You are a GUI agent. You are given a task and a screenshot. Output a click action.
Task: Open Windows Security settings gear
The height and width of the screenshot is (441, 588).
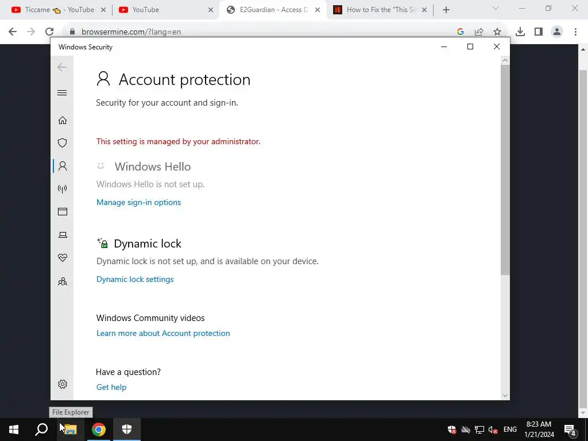[62, 384]
